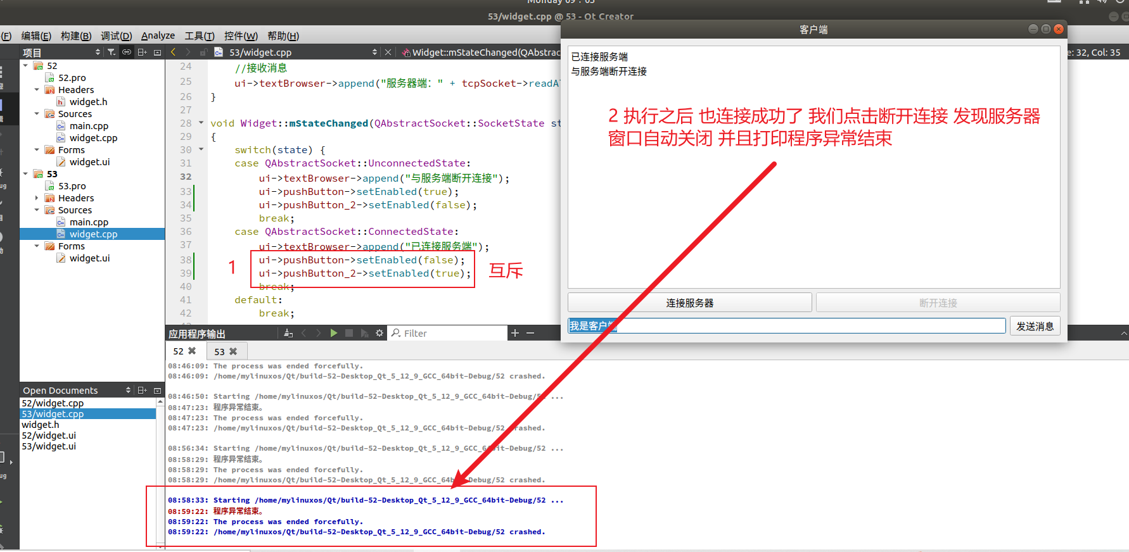Collapse project 53 in the tree
The width and height of the screenshot is (1129, 552).
(25, 173)
